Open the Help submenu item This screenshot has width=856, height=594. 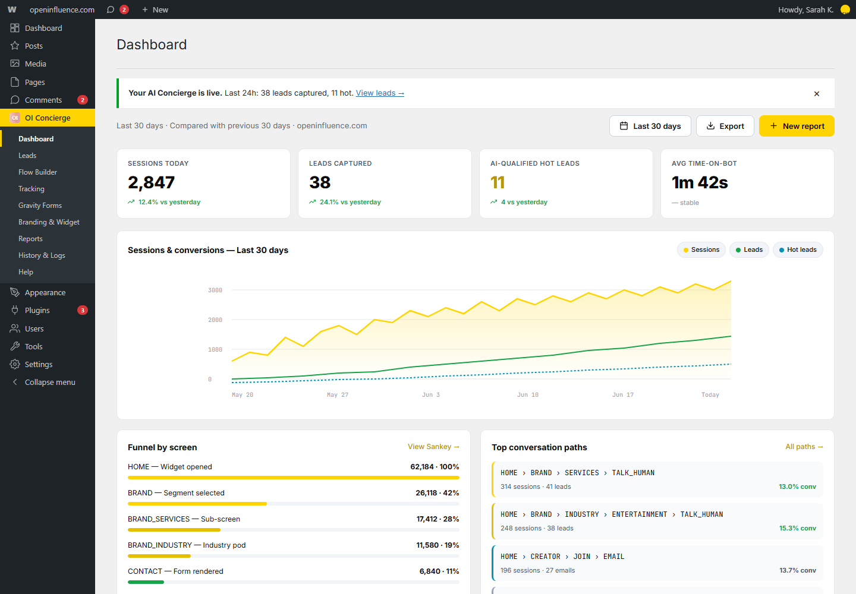point(26,272)
